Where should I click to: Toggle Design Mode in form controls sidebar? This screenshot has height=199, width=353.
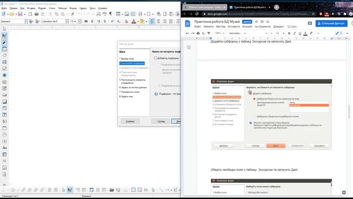point(4,35)
